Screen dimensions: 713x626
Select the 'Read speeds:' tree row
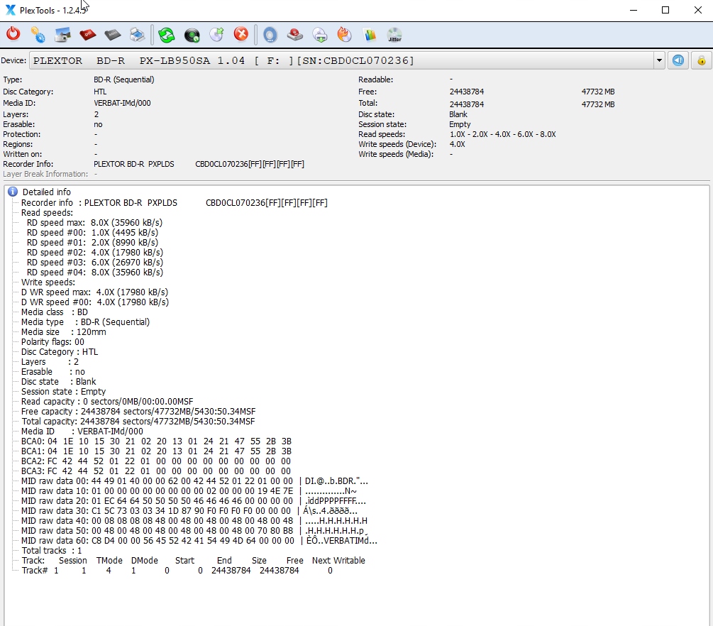(x=47, y=213)
